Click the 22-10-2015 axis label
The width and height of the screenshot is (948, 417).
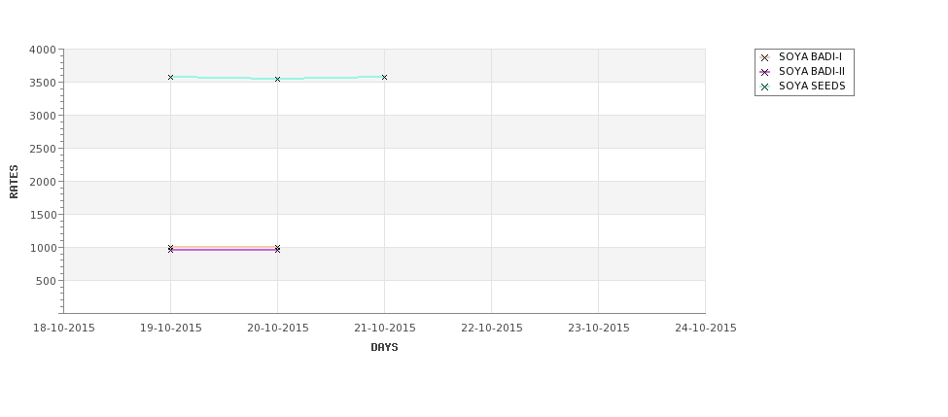click(x=492, y=329)
